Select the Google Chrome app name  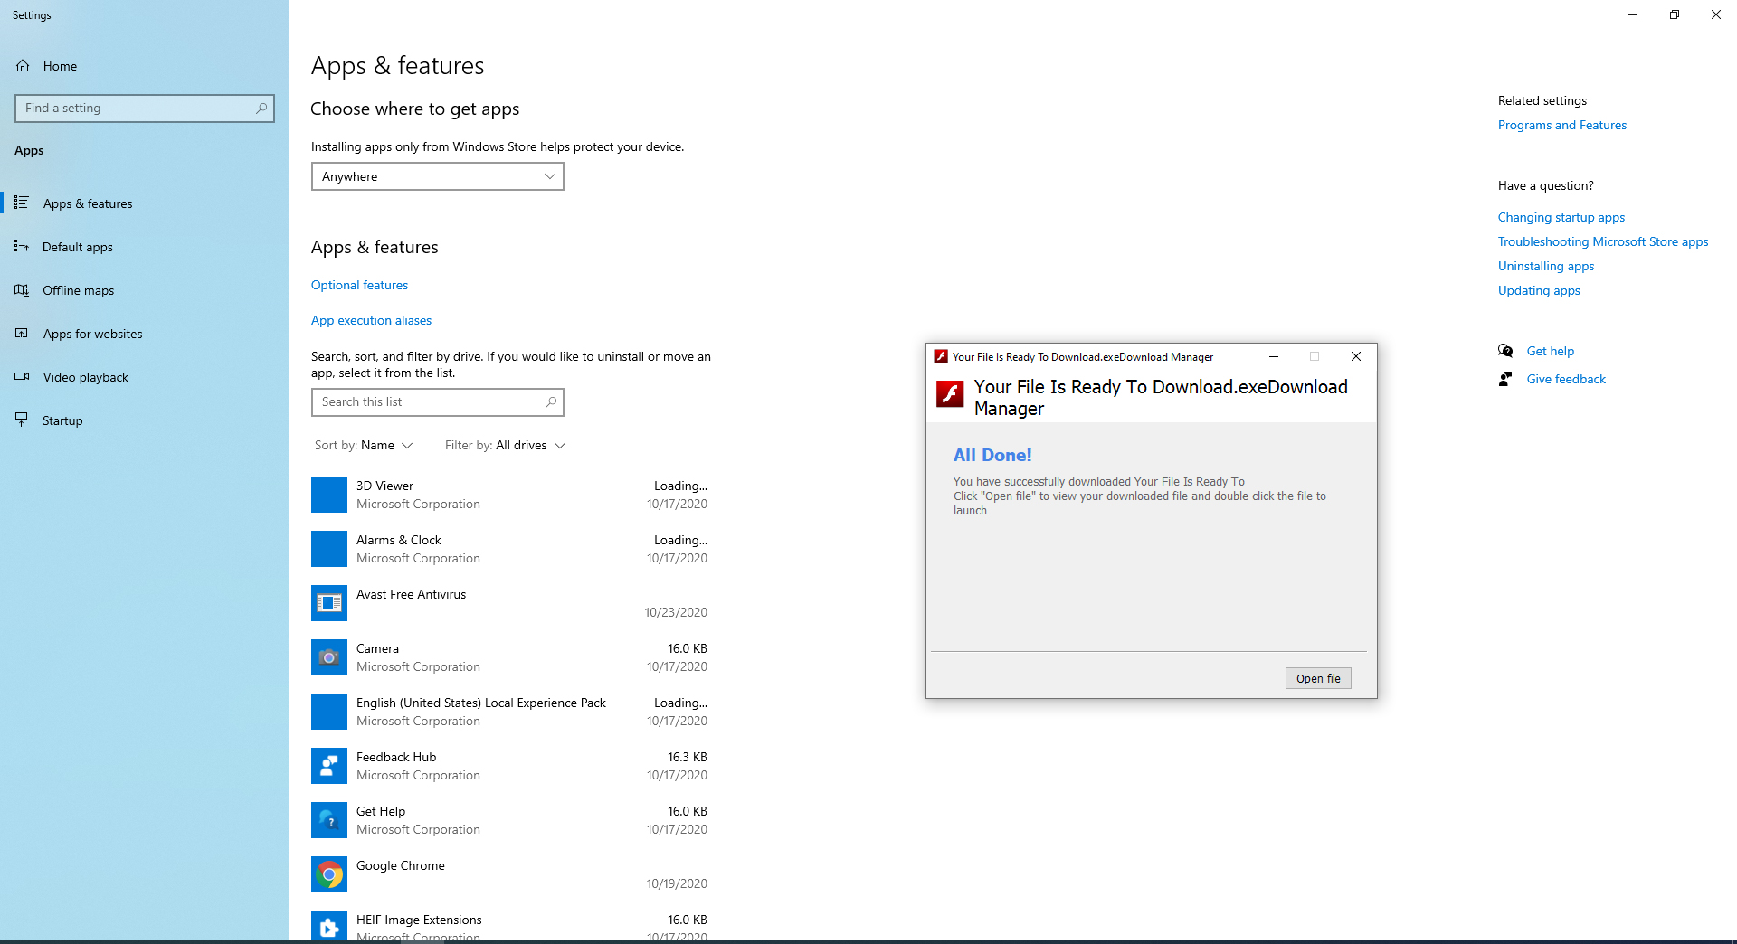coord(401,865)
